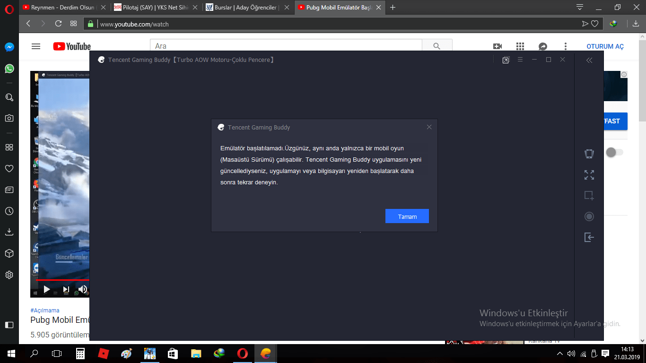This screenshot has width=646, height=363.
Task: Click the YouTube search box
Action: 286,46
